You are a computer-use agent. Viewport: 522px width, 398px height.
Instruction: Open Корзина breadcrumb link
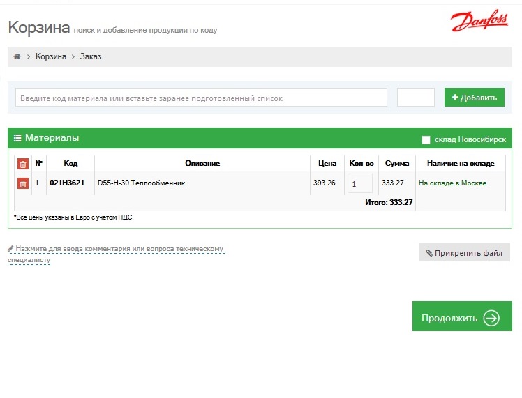[x=51, y=56]
